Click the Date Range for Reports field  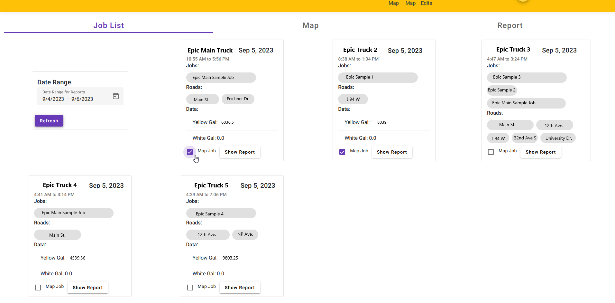[74, 99]
